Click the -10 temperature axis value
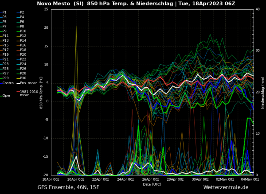This screenshot has width=266, height=194. pyautogui.click(x=45, y=138)
